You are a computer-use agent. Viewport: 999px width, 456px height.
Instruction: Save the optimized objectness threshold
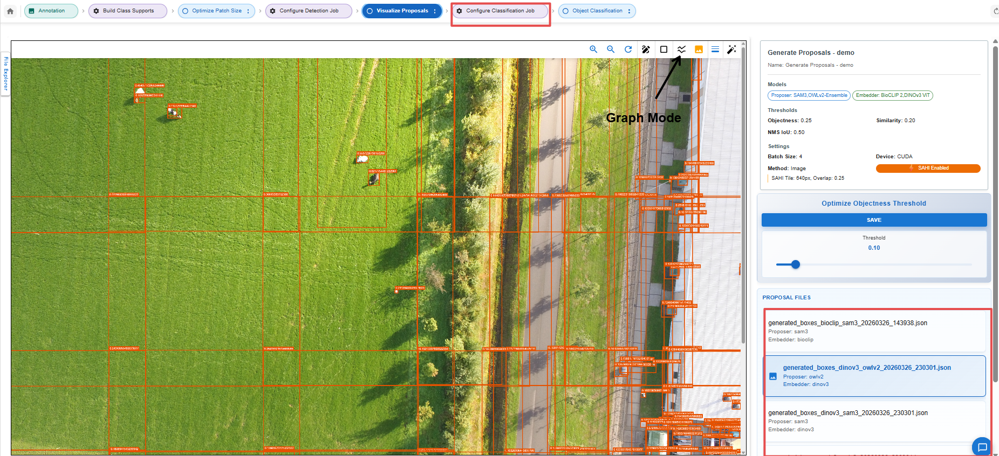tap(874, 220)
